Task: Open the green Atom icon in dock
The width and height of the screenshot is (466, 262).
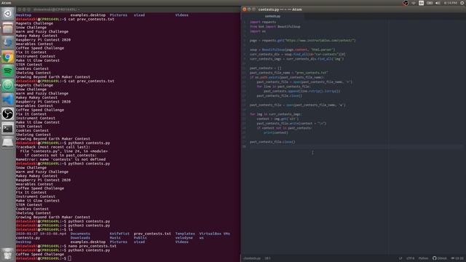Action: click(x=8, y=85)
